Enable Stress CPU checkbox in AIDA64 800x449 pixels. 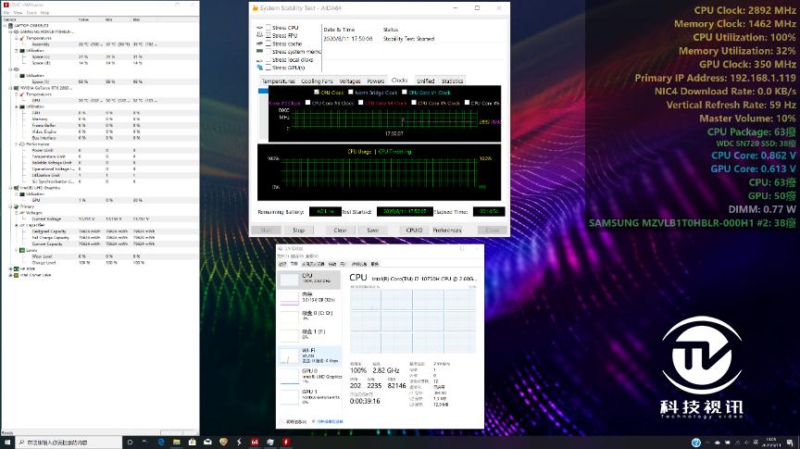pyautogui.click(x=269, y=28)
